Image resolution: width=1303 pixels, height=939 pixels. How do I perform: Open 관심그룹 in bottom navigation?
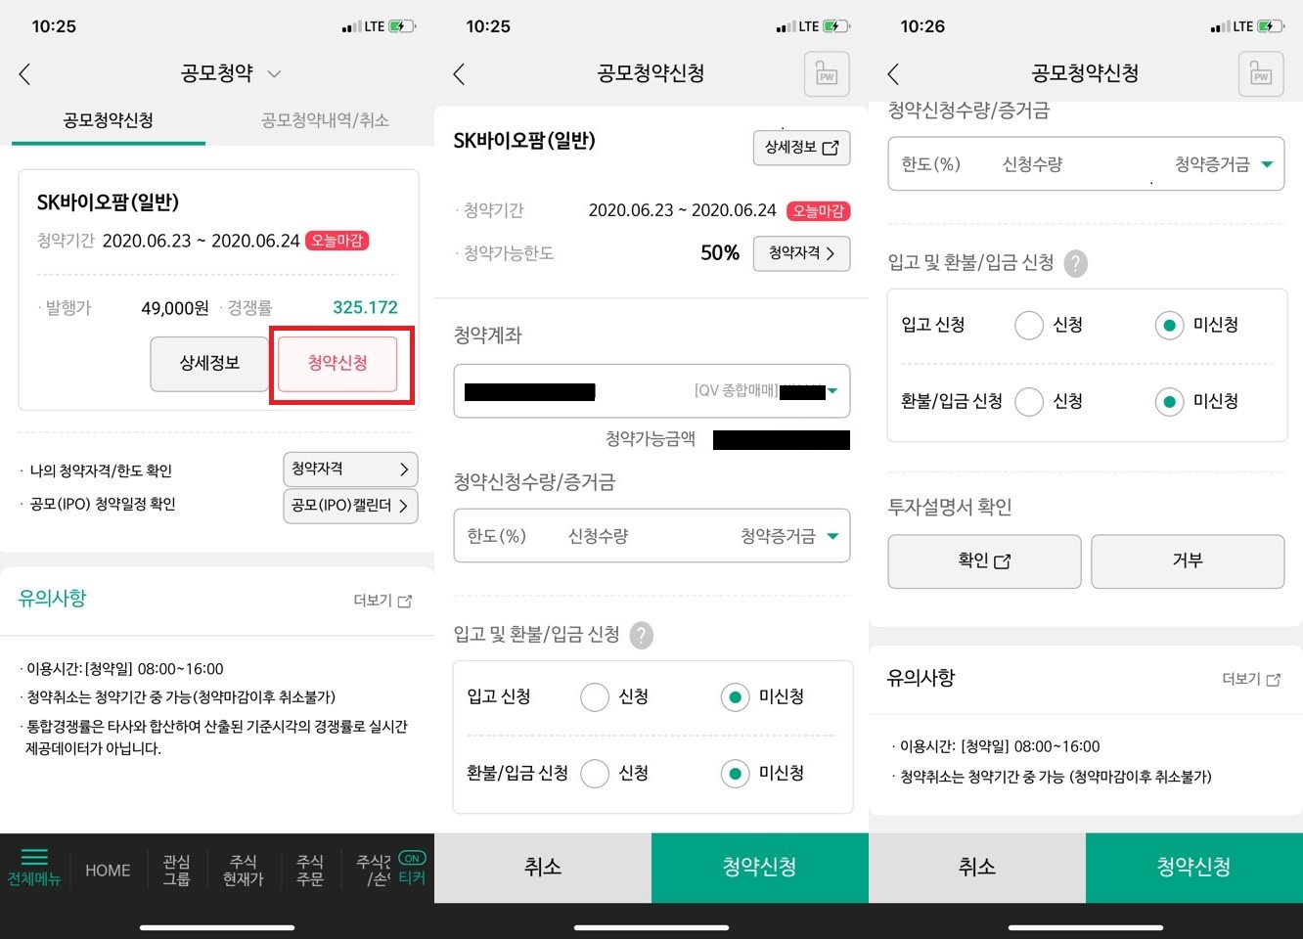[176, 870]
